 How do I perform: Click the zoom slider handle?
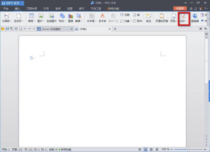[x=188, y=149]
